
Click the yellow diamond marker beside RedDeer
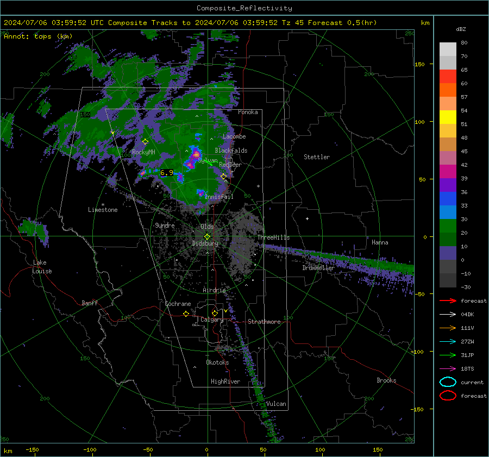tap(224, 177)
